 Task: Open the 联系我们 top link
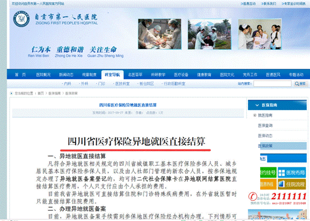click(x=270, y=3)
